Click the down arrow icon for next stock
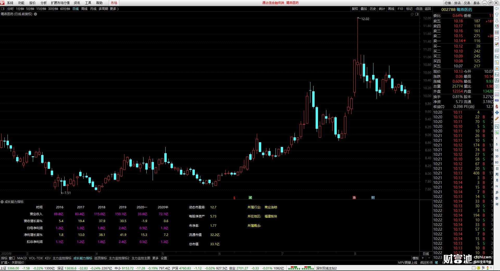Viewport: 500px width, 271px height. [x=497, y=21]
